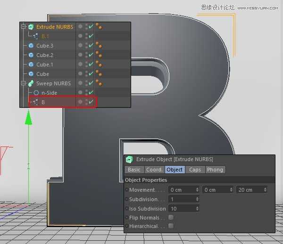The image size is (283, 244).
Task: Collapse the Extrude NURBS hierarchy
Action: (23, 27)
